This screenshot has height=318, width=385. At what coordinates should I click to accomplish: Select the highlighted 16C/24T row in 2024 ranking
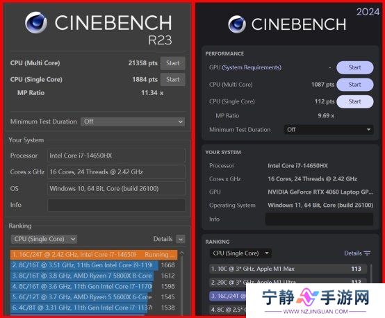[x=228, y=296]
